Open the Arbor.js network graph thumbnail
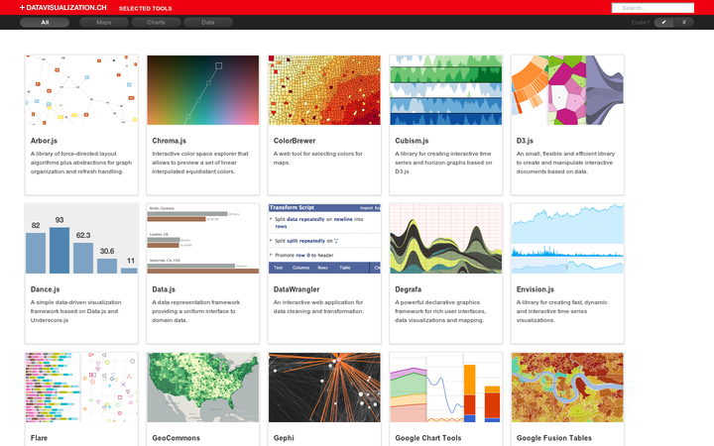714x446 pixels. pyautogui.click(x=81, y=90)
